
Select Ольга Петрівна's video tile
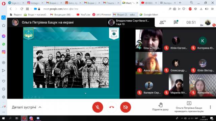149,41
